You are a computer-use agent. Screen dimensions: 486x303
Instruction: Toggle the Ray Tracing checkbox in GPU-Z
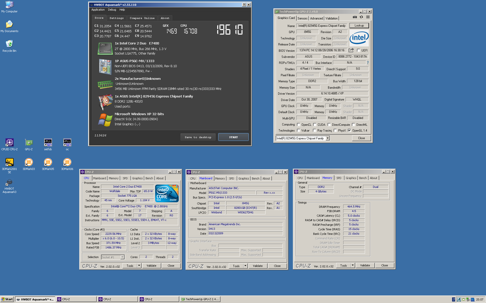point(314,131)
